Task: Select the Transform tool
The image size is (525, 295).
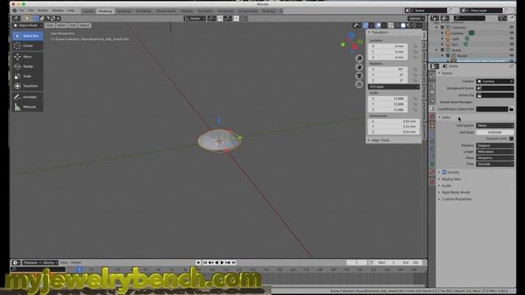Action: click(x=27, y=86)
